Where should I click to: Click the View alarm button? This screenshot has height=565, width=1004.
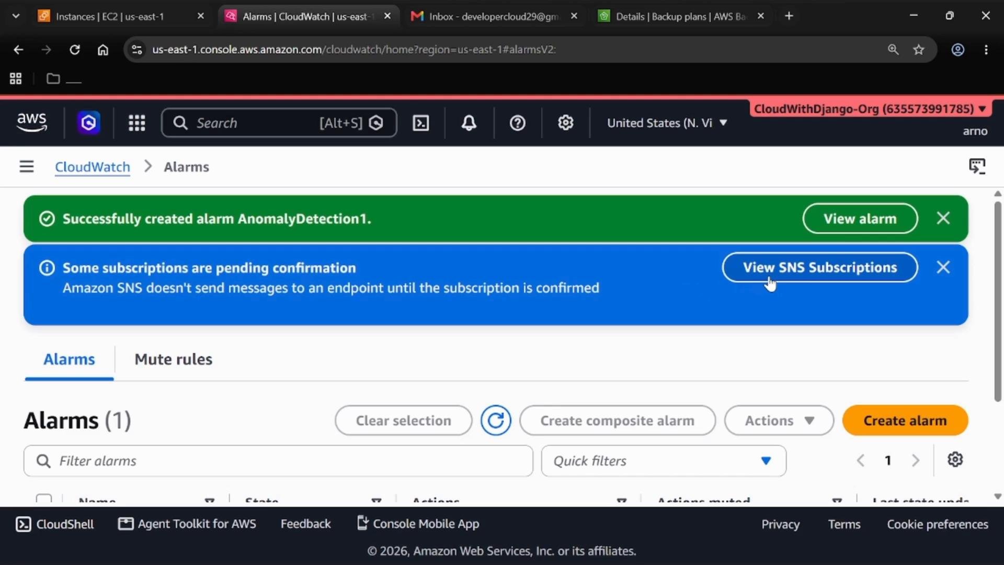[860, 219]
